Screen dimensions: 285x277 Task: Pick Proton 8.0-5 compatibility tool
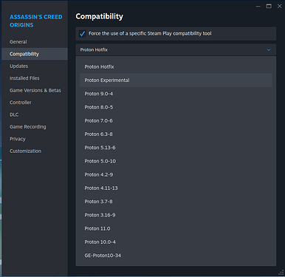(x=176, y=107)
